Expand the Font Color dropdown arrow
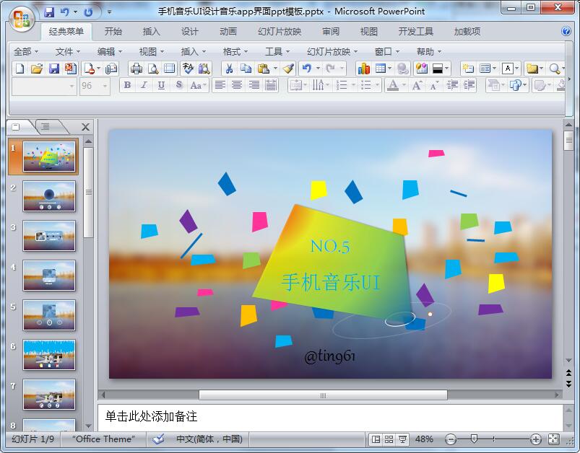The height and width of the screenshot is (453, 580). coord(404,85)
